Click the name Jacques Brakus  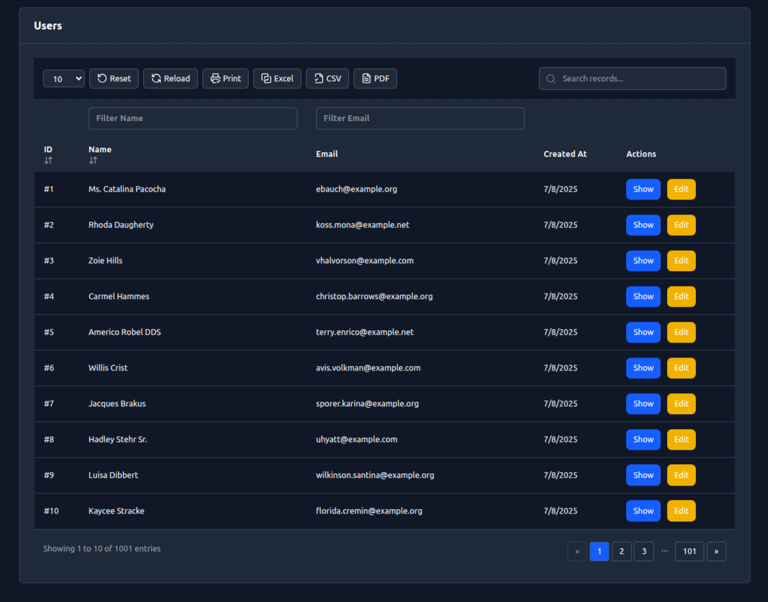(117, 404)
